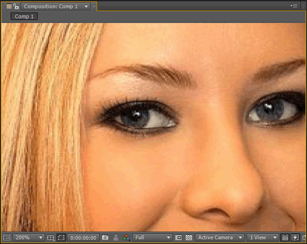This screenshot has height=244, width=307.
Task: Open the grid and guide options
Action: pos(50,237)
